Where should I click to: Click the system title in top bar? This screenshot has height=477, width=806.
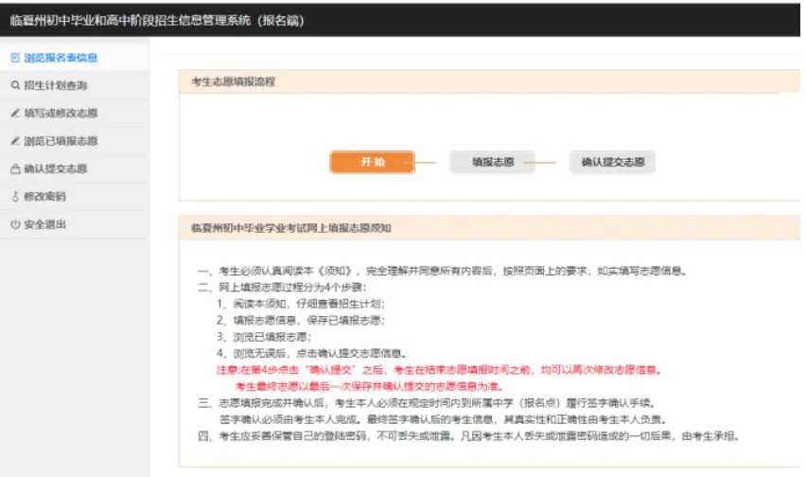point(157,19)
